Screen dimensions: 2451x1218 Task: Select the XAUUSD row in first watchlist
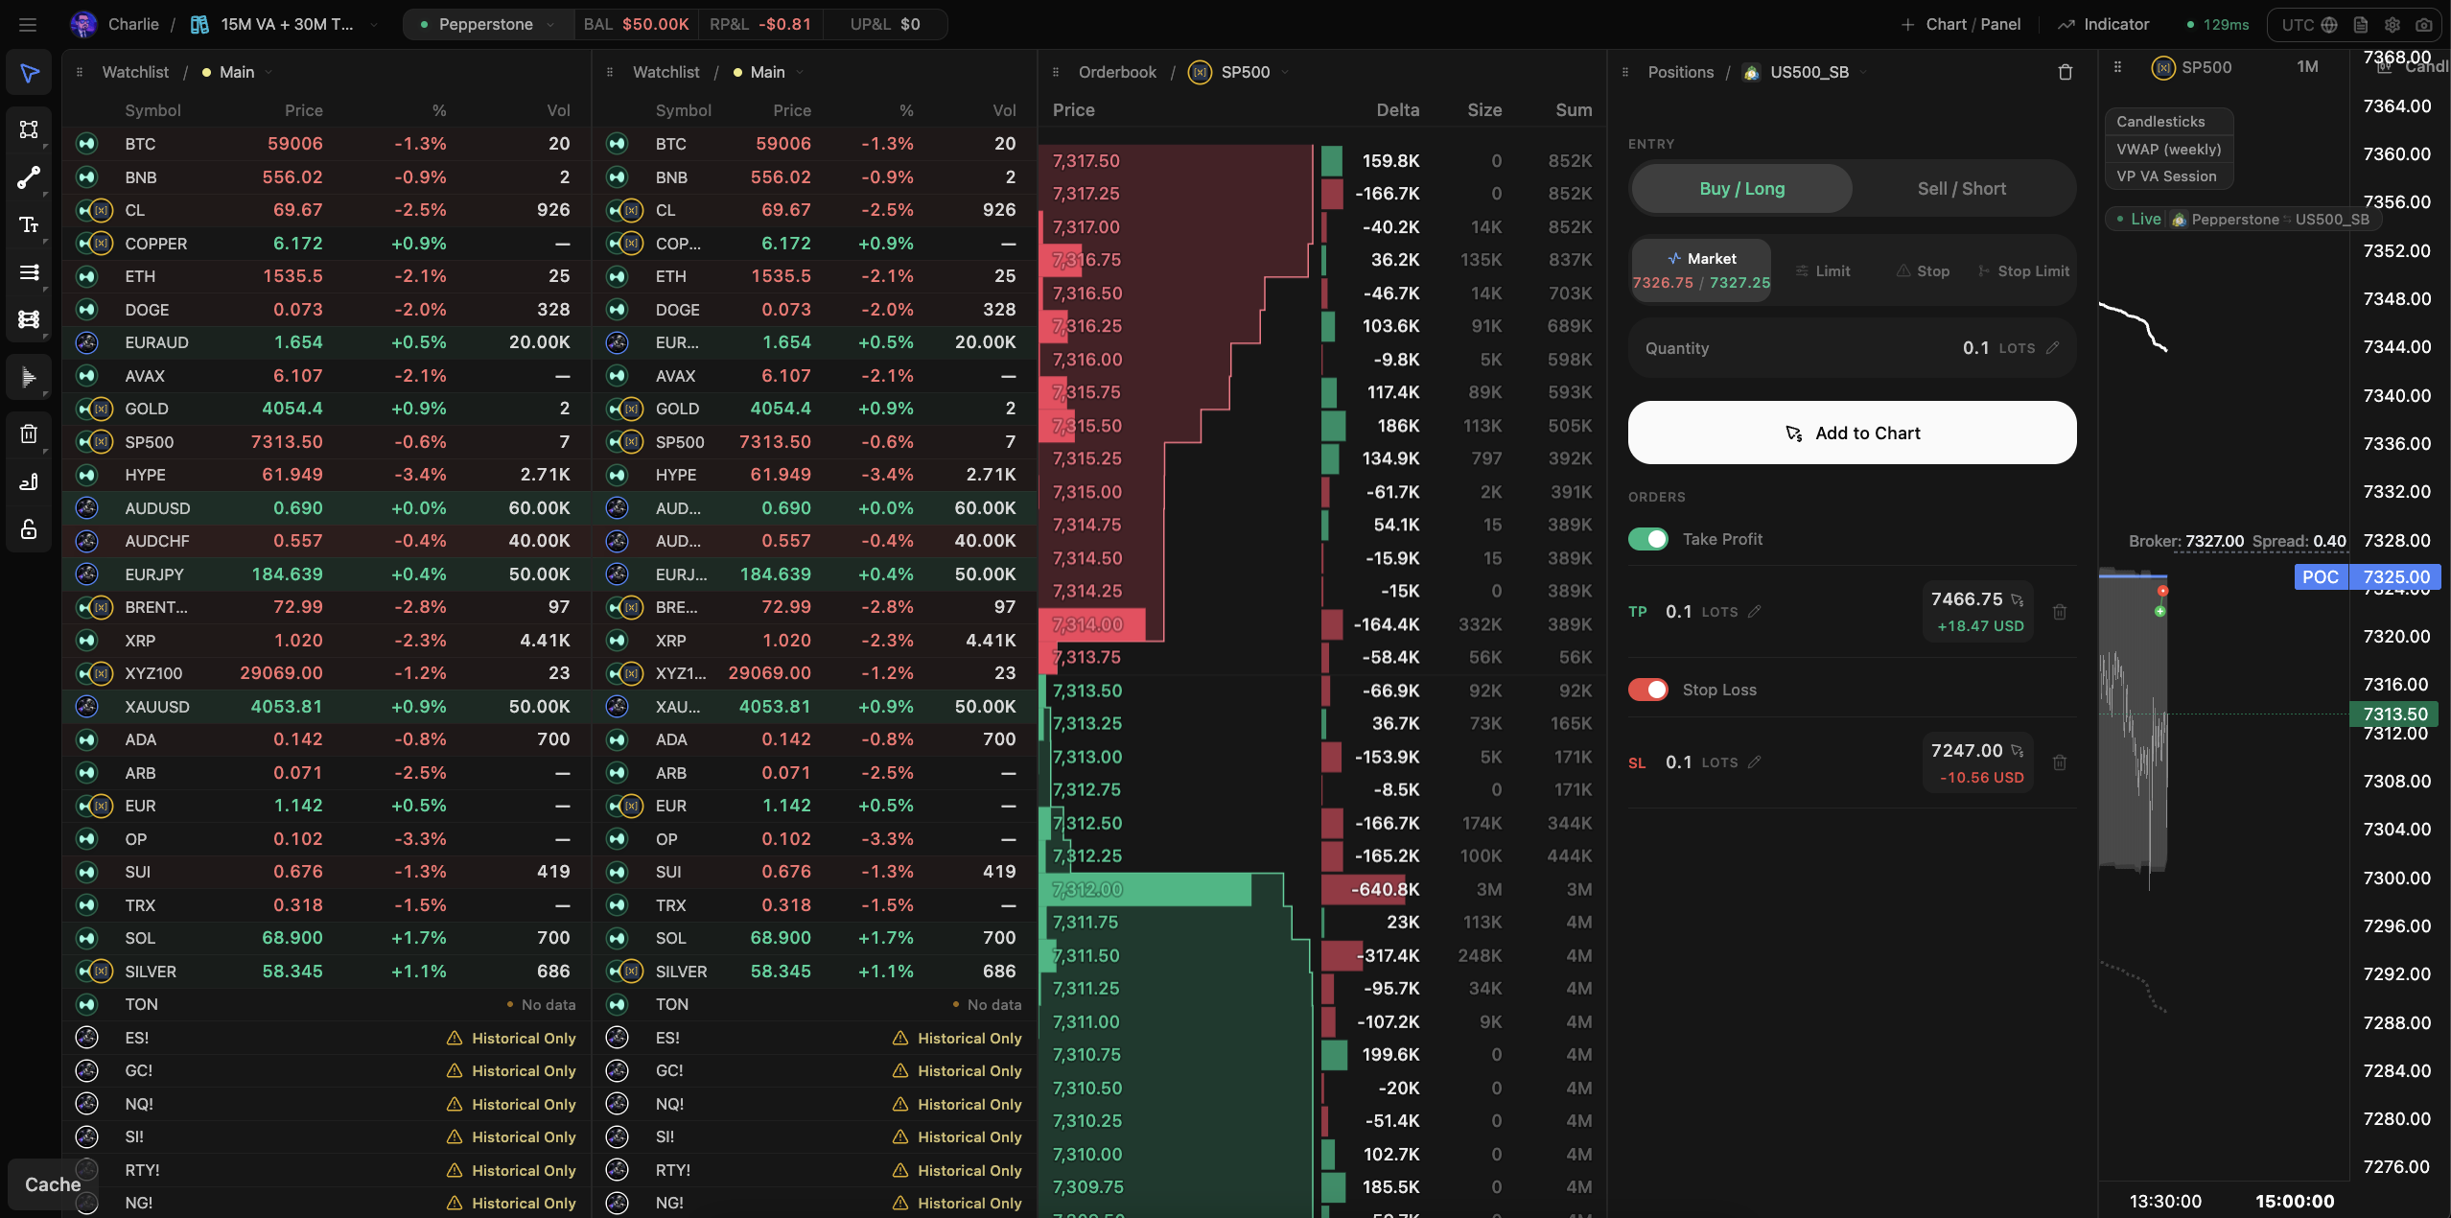pos(327,707)
